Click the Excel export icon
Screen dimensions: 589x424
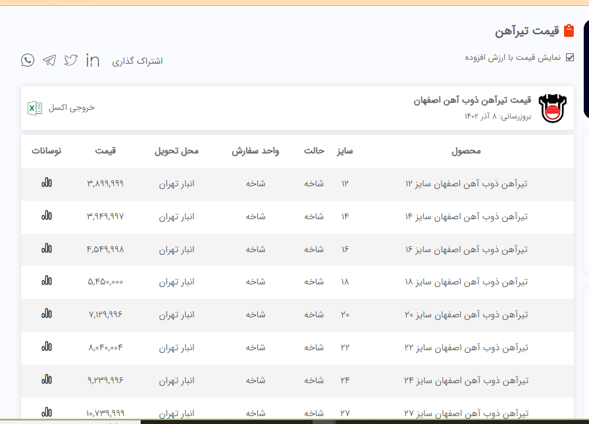(35, 108)
